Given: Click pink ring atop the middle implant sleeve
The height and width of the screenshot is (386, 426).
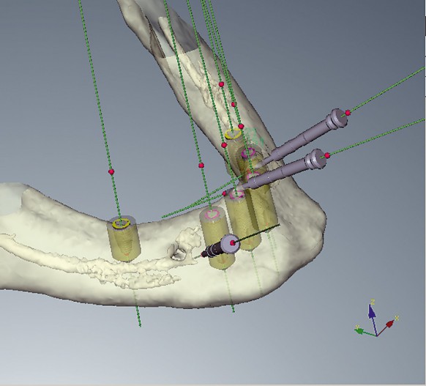Looking at the screenshot, I should [x=213, y=214].
